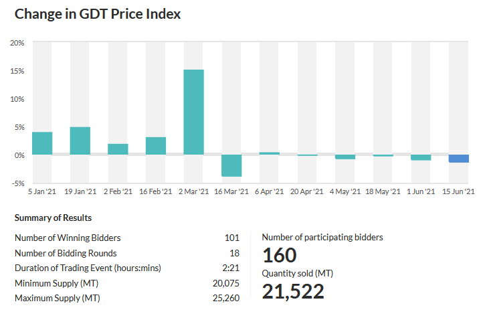This screenshot has width=489, height=330.
Task: Click the '16 Mar '21' date label
Action: 231,191
